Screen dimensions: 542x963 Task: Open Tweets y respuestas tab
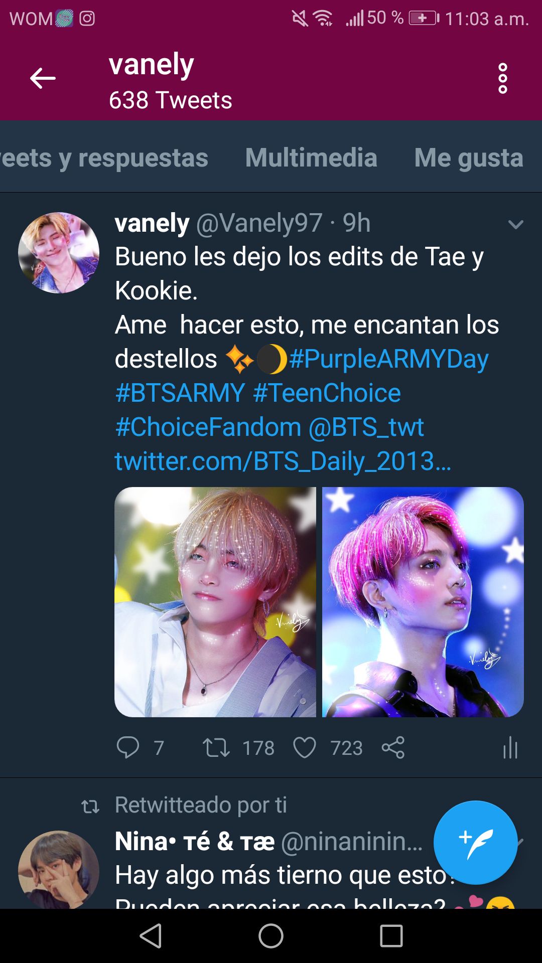point(104,157)
